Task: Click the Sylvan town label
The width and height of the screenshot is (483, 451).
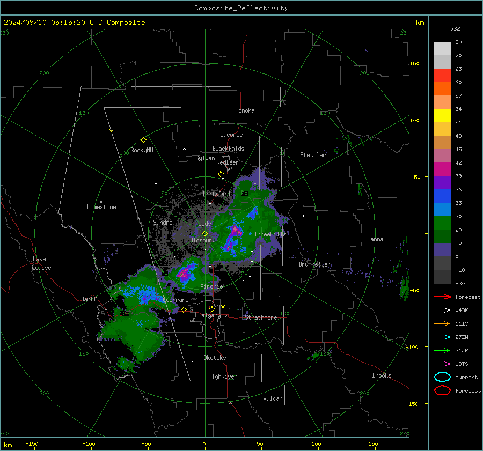Action: coord(205,158)
